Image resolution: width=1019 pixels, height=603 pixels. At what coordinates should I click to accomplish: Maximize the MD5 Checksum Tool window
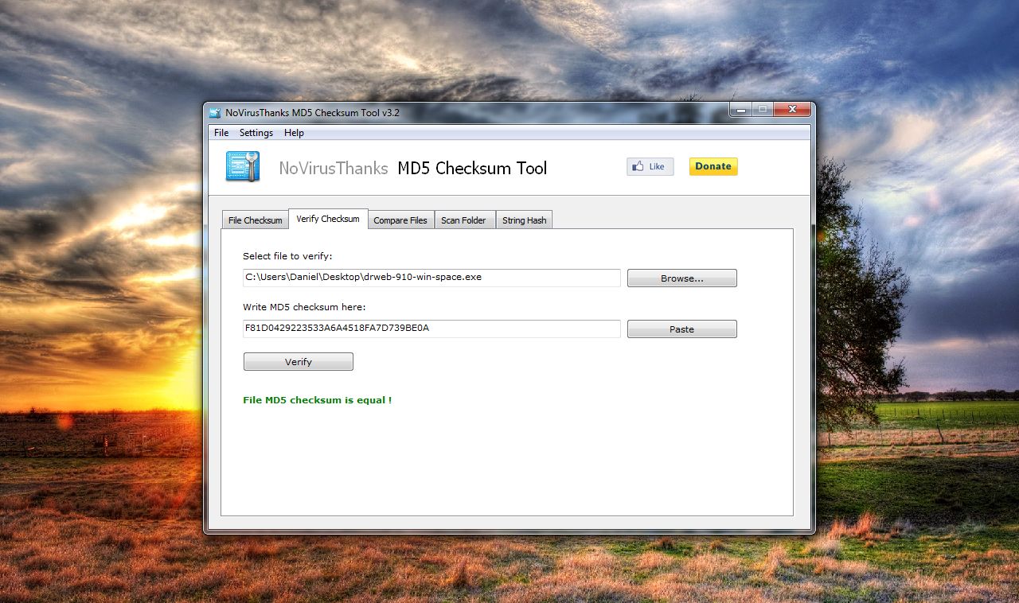pyautogui.click(x=763, y=109)
